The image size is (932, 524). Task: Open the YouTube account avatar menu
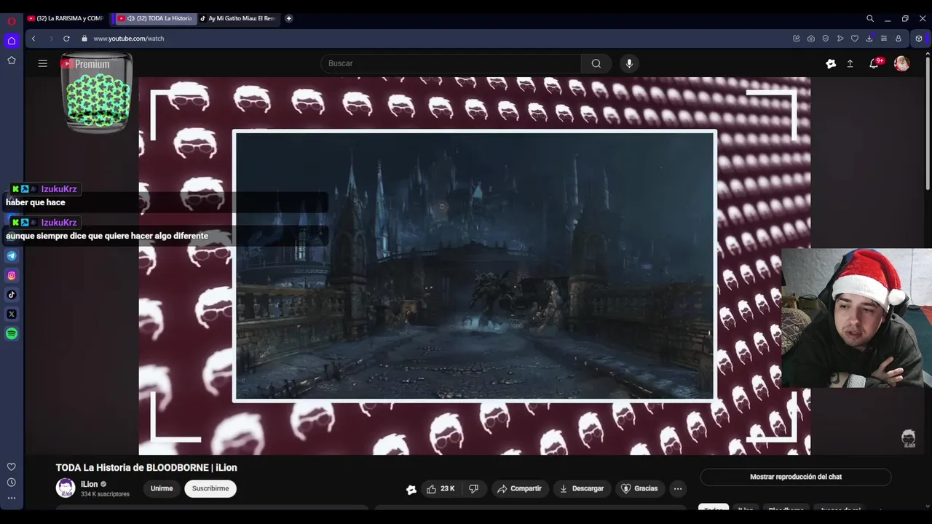click(x=901, y=63)
